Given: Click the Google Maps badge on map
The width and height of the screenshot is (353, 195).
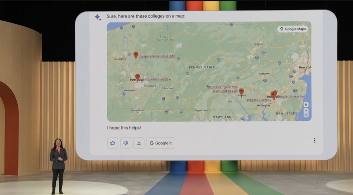Looking at the screenshot, I should coord(293,29).
